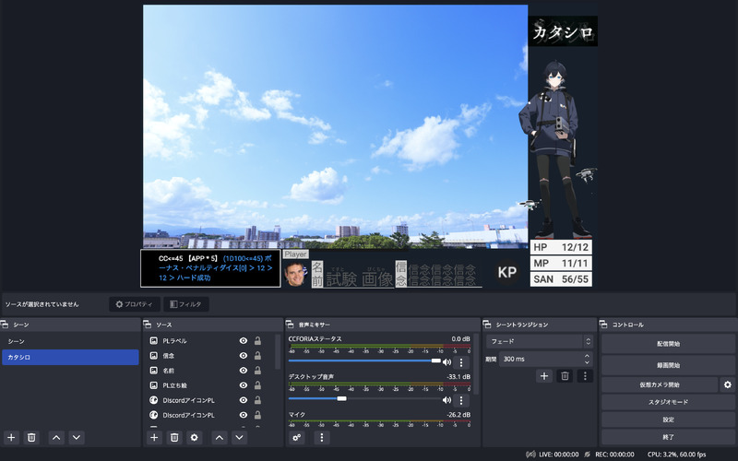The width and height of the screenshot is (738, 461).
Task: Click the CPU: 3.2%, 60.00 fps status text
Action: [x=677, y=455]
